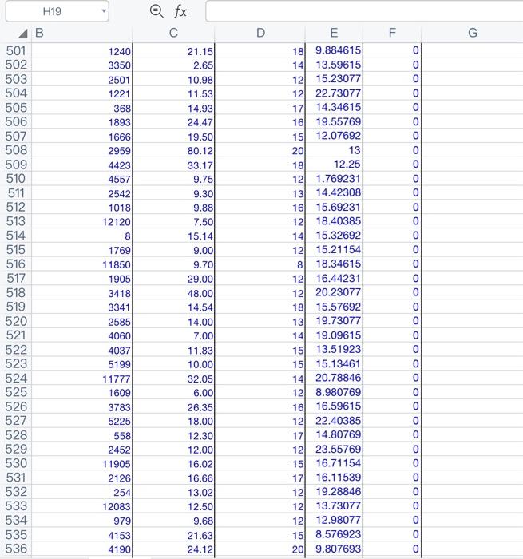Click cell containing 26.35
This screenshot has height=559, width=523.
(x=173, y=406)
